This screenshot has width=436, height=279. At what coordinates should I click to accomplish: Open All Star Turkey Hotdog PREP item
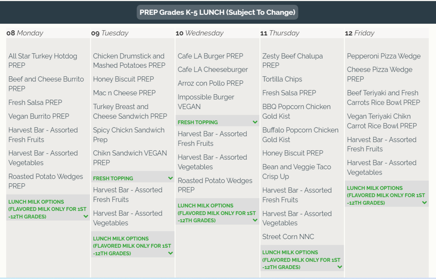point(43,61)
